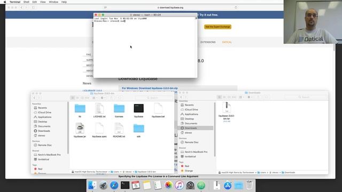Open DATICAL tab on Liquibase website
342x192 pixels.
227,42
